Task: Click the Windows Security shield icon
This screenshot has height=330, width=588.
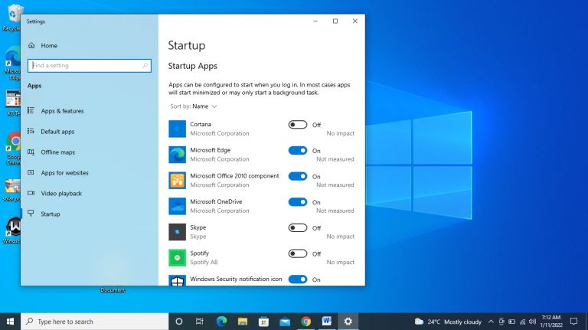Action: [177, 280]
